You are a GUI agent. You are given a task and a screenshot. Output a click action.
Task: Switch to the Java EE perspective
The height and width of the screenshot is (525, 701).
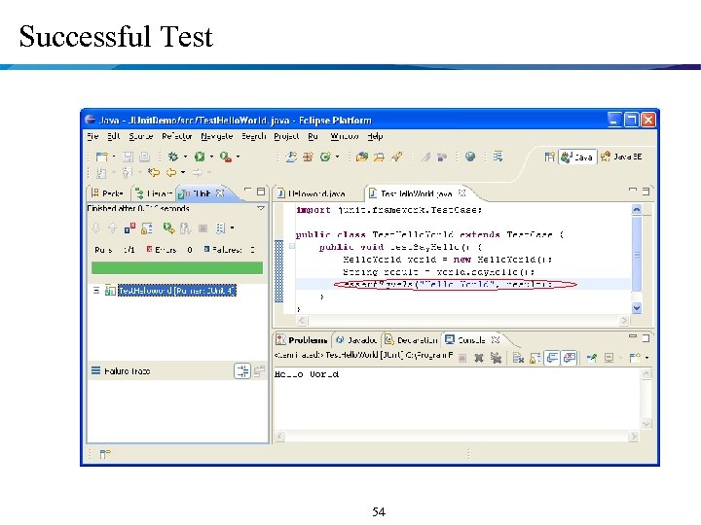[622, 157]
